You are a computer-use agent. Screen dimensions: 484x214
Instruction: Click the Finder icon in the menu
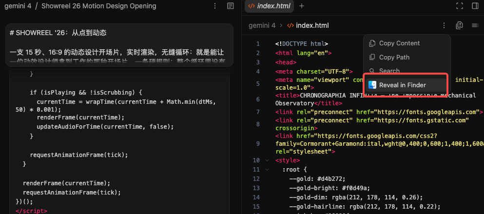click(372, 85)
